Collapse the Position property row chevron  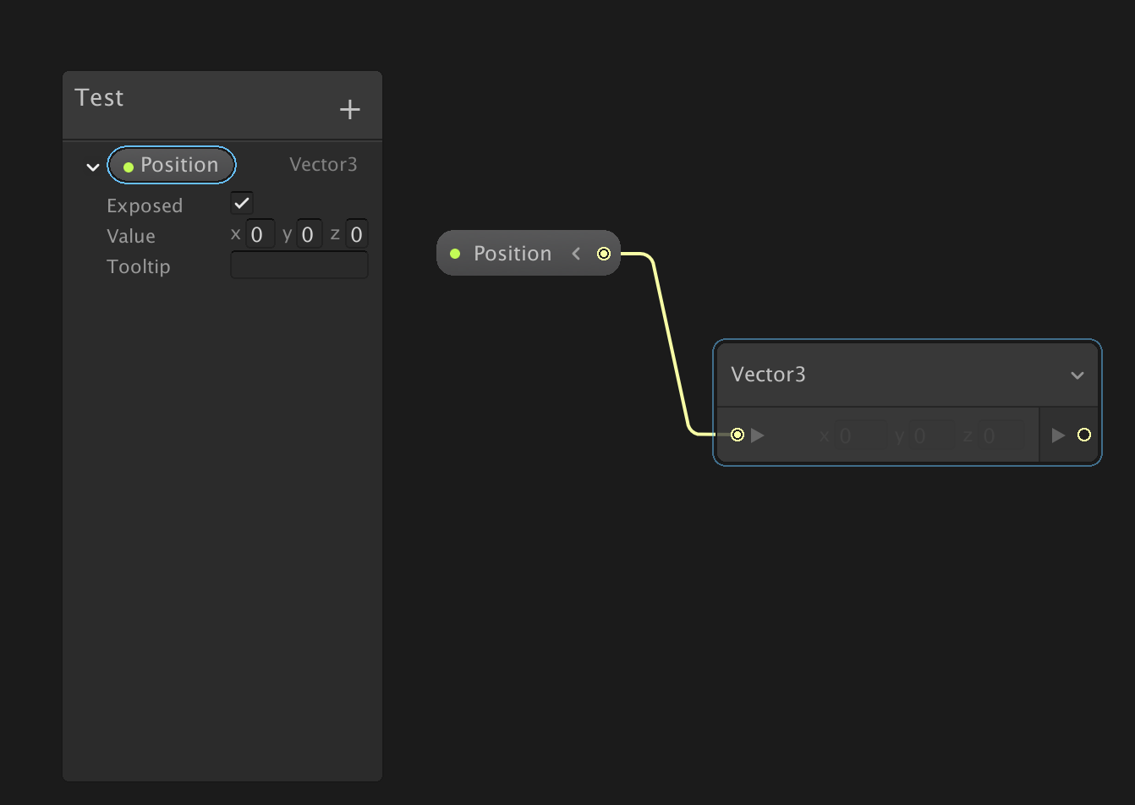[x=93, y=167]
